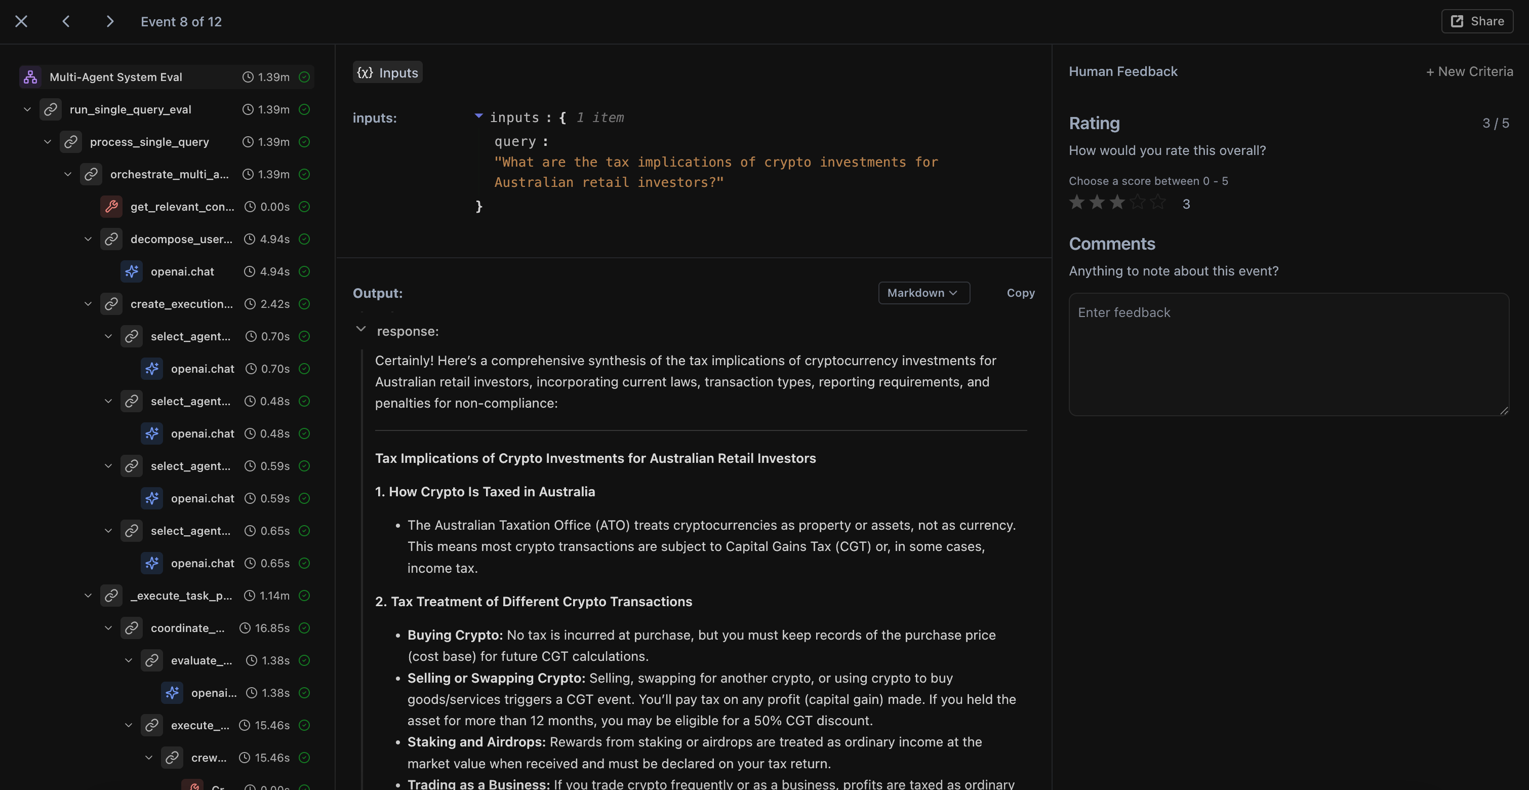Collapse process_single_query tree node
This screenshot has width=1529, height=790.
tap(48, 142)
